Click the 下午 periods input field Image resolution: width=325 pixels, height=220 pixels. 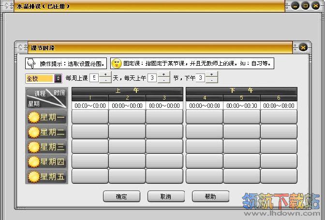[200, 78]
